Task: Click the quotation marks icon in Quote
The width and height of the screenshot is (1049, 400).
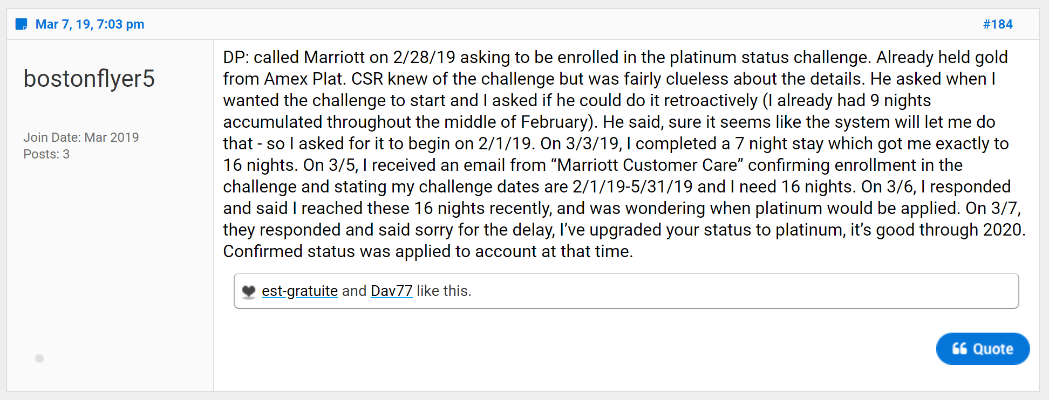Action: tap(959, 349)
